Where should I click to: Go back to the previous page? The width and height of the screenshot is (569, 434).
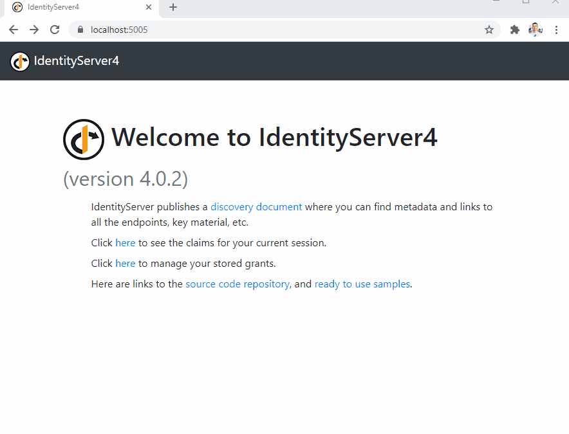[14, 30]
